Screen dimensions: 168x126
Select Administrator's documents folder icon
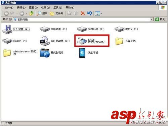click(7, 53)
